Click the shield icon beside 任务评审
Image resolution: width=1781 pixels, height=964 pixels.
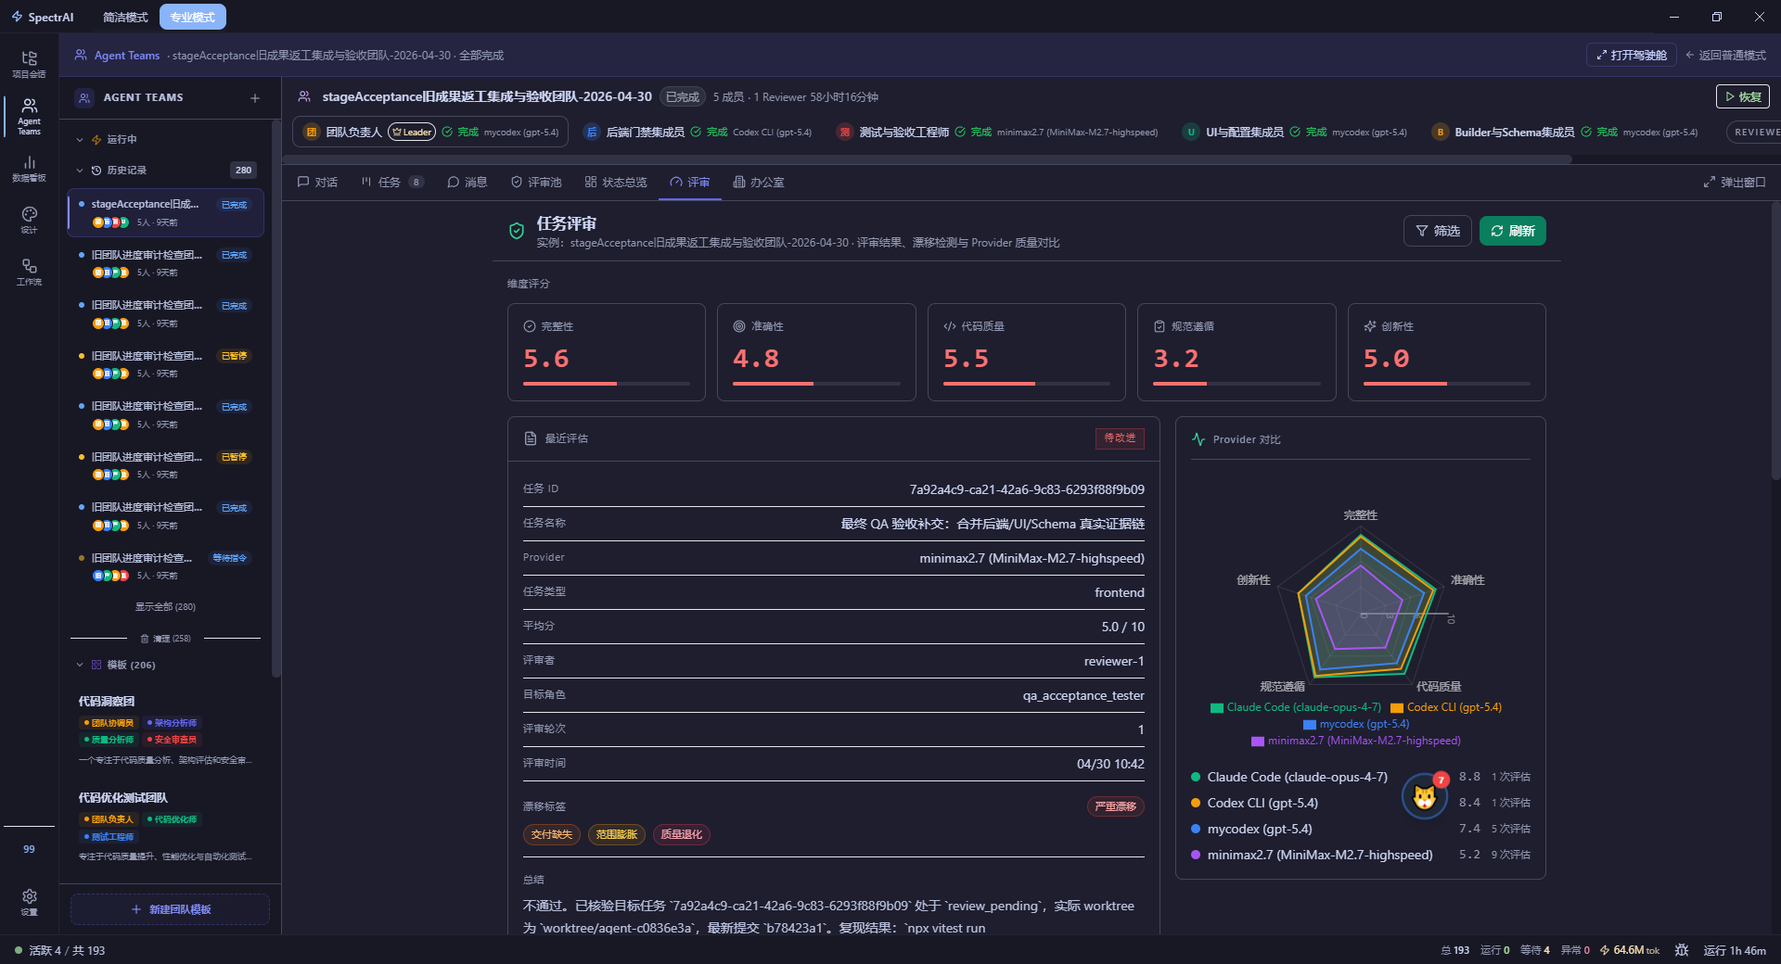click(517, 231)
